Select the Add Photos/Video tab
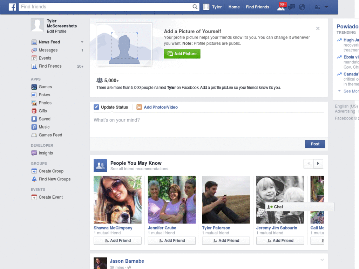Image resolution: width=359 pixels, height=269 pixels. (x=157, y=107)
